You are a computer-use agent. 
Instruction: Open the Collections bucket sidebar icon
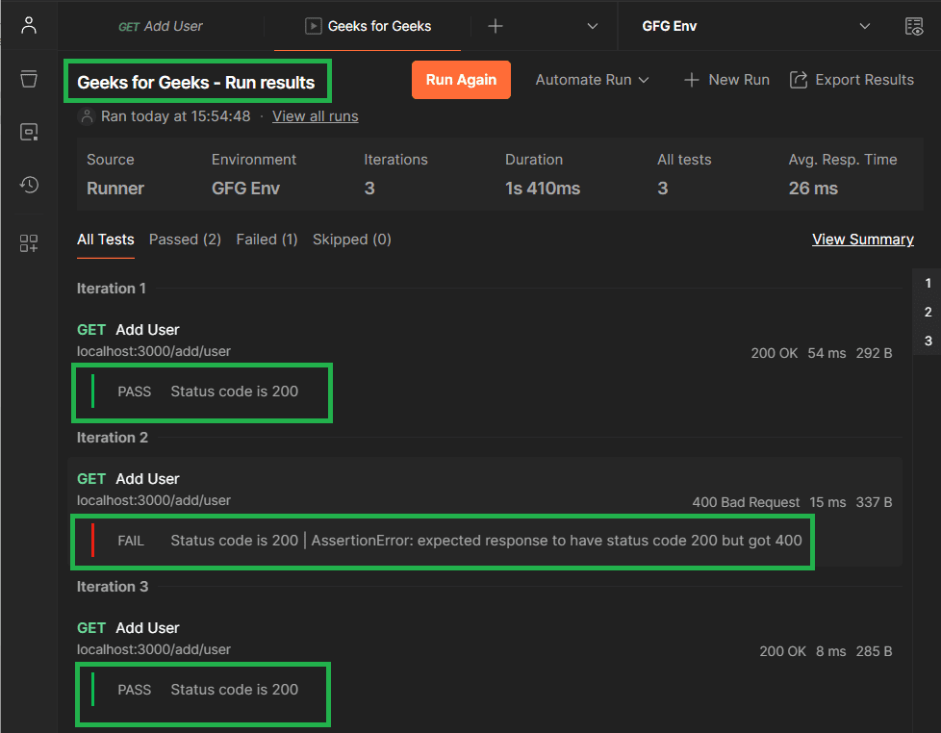29,79
